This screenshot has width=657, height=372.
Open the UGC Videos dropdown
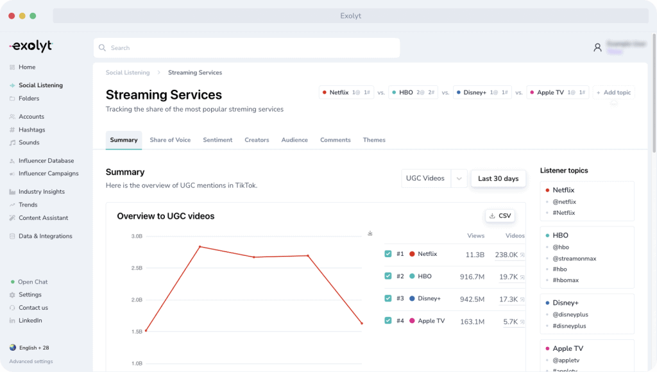click(x=434, y=178)
